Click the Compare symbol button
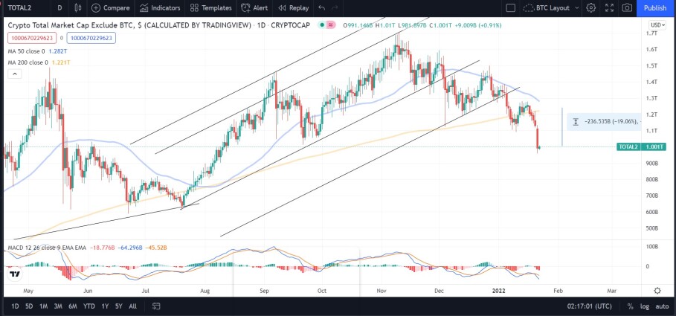 click(x=110, y=7)
